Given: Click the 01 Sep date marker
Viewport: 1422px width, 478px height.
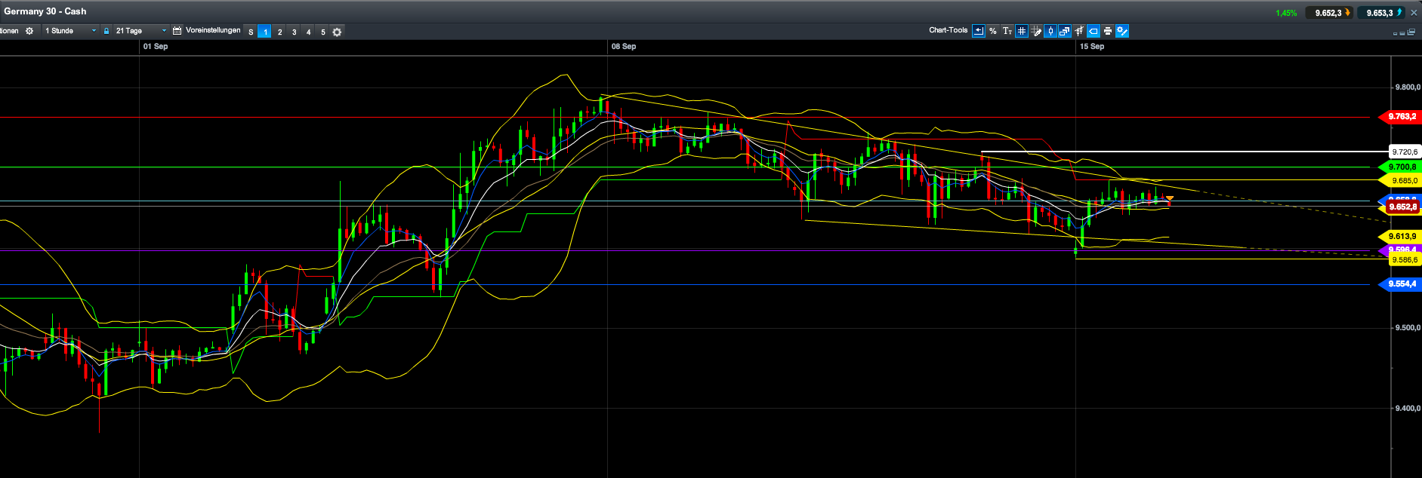Looking at the screenshot, I should 156,47.
